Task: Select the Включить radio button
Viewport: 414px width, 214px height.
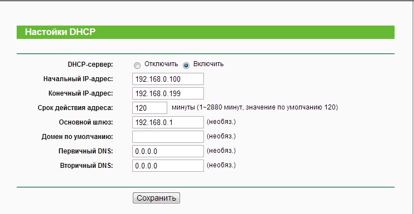Action: click(x=186, y=66)
